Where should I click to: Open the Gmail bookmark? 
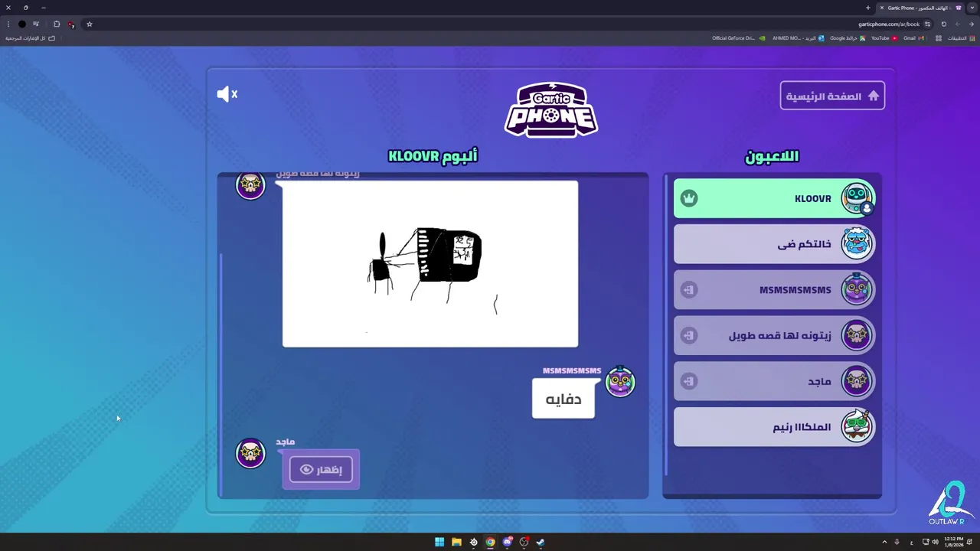click(x=913, y=38)
